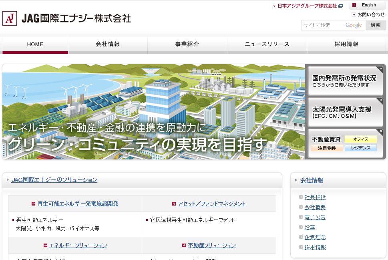This screenshot has height=260, width=388.
Task: Open the ニュースリリース navigation tab
Action: (267, 45)
